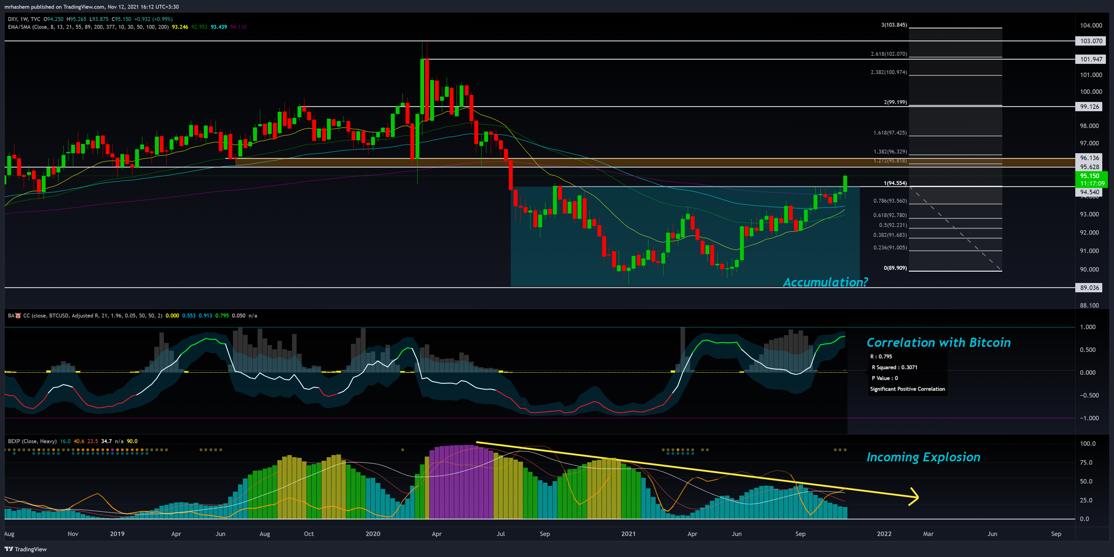Select the 0(89.909) Fibonacci level label
The image size is (1114, 557).
895,268
